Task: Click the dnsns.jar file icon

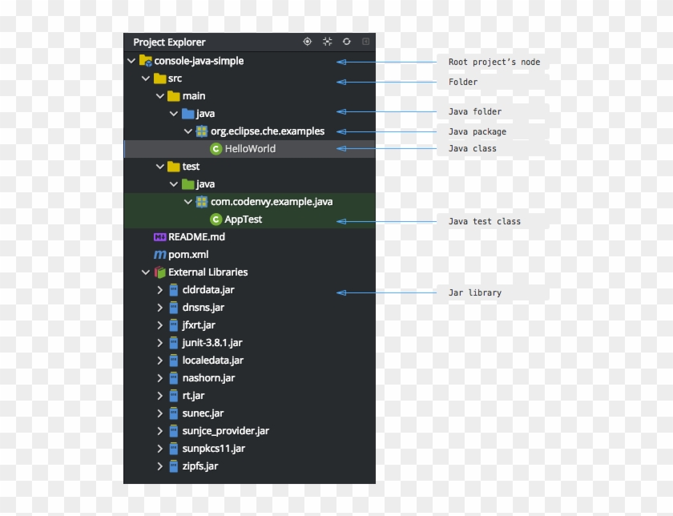Action: point(173,308)
